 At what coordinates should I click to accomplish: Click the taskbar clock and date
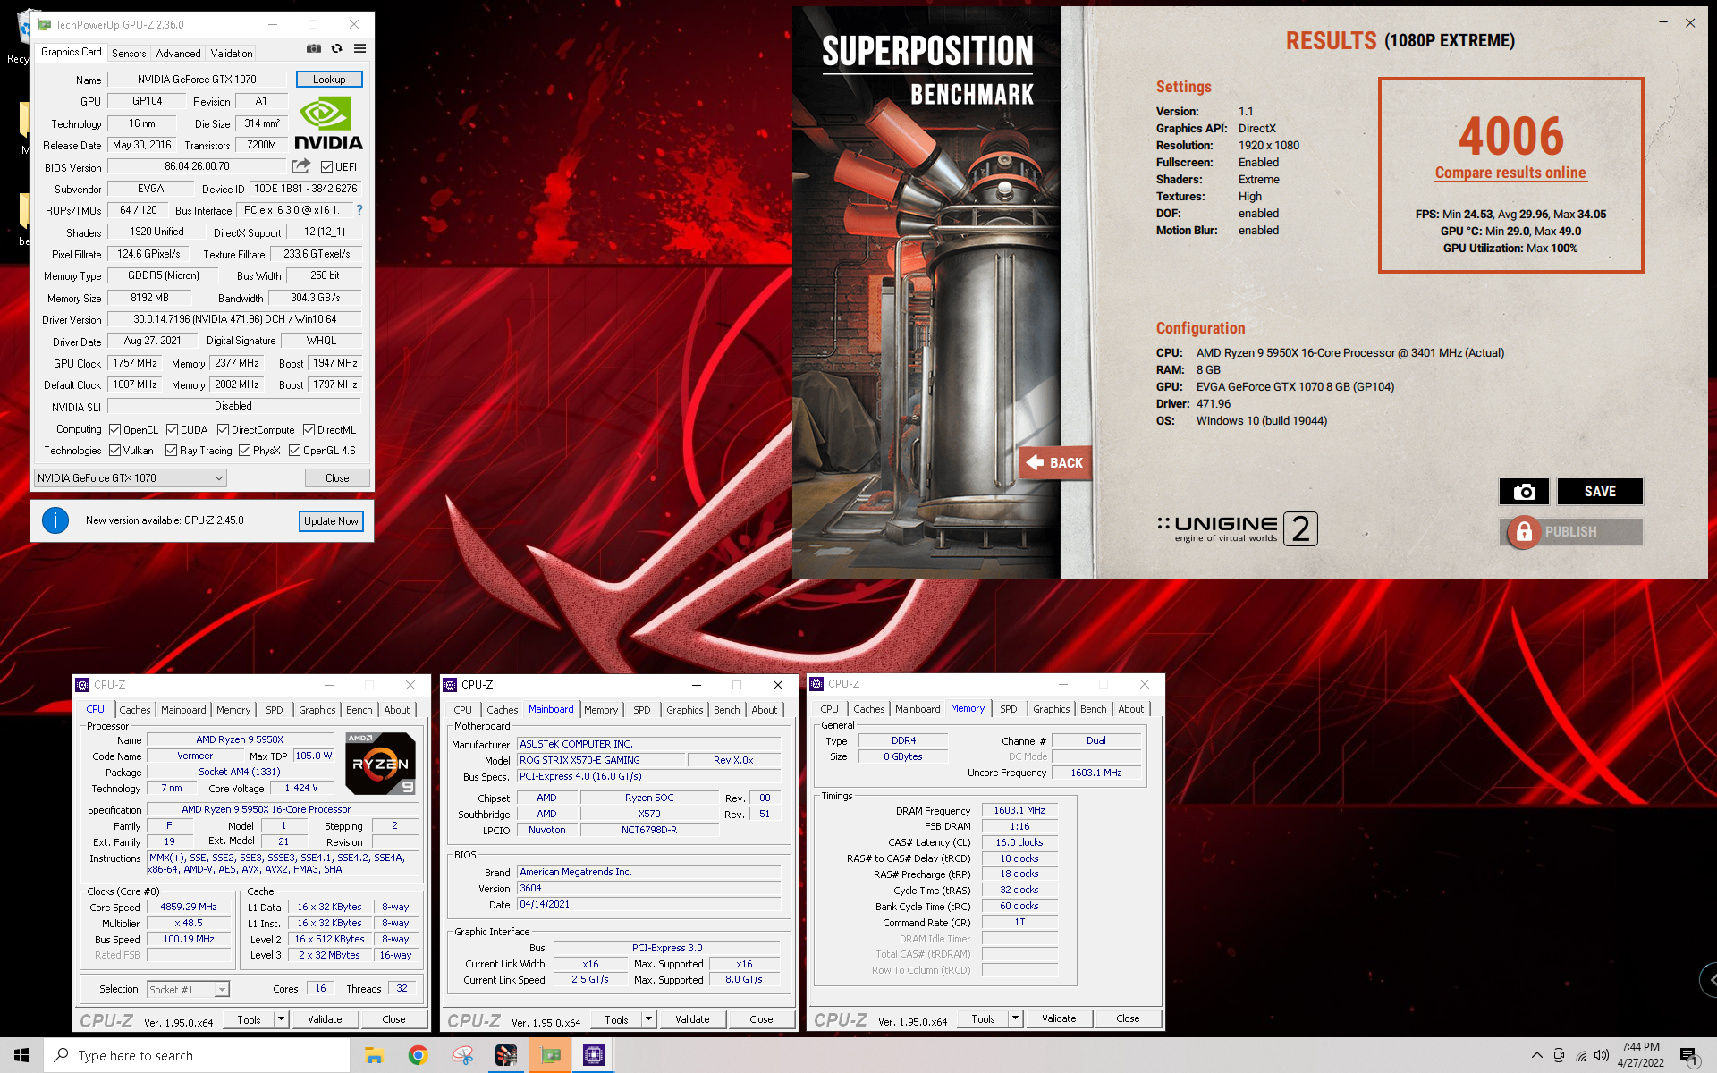[x=1640, y=1055]
